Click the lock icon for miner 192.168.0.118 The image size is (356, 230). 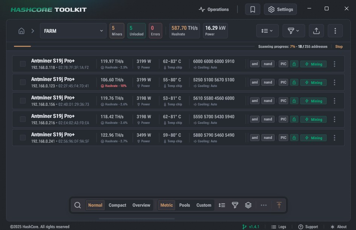(294, 64)
